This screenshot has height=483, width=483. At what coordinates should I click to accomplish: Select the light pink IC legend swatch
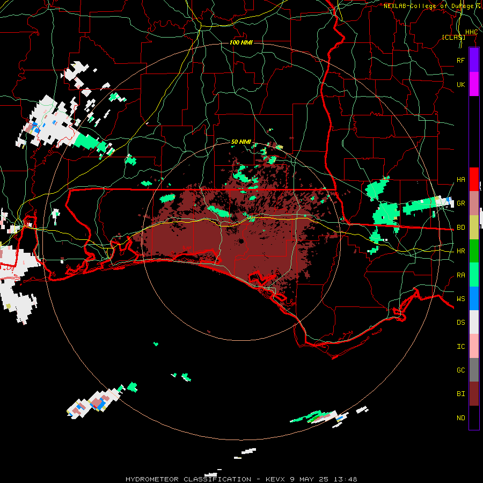coord(474,346)
